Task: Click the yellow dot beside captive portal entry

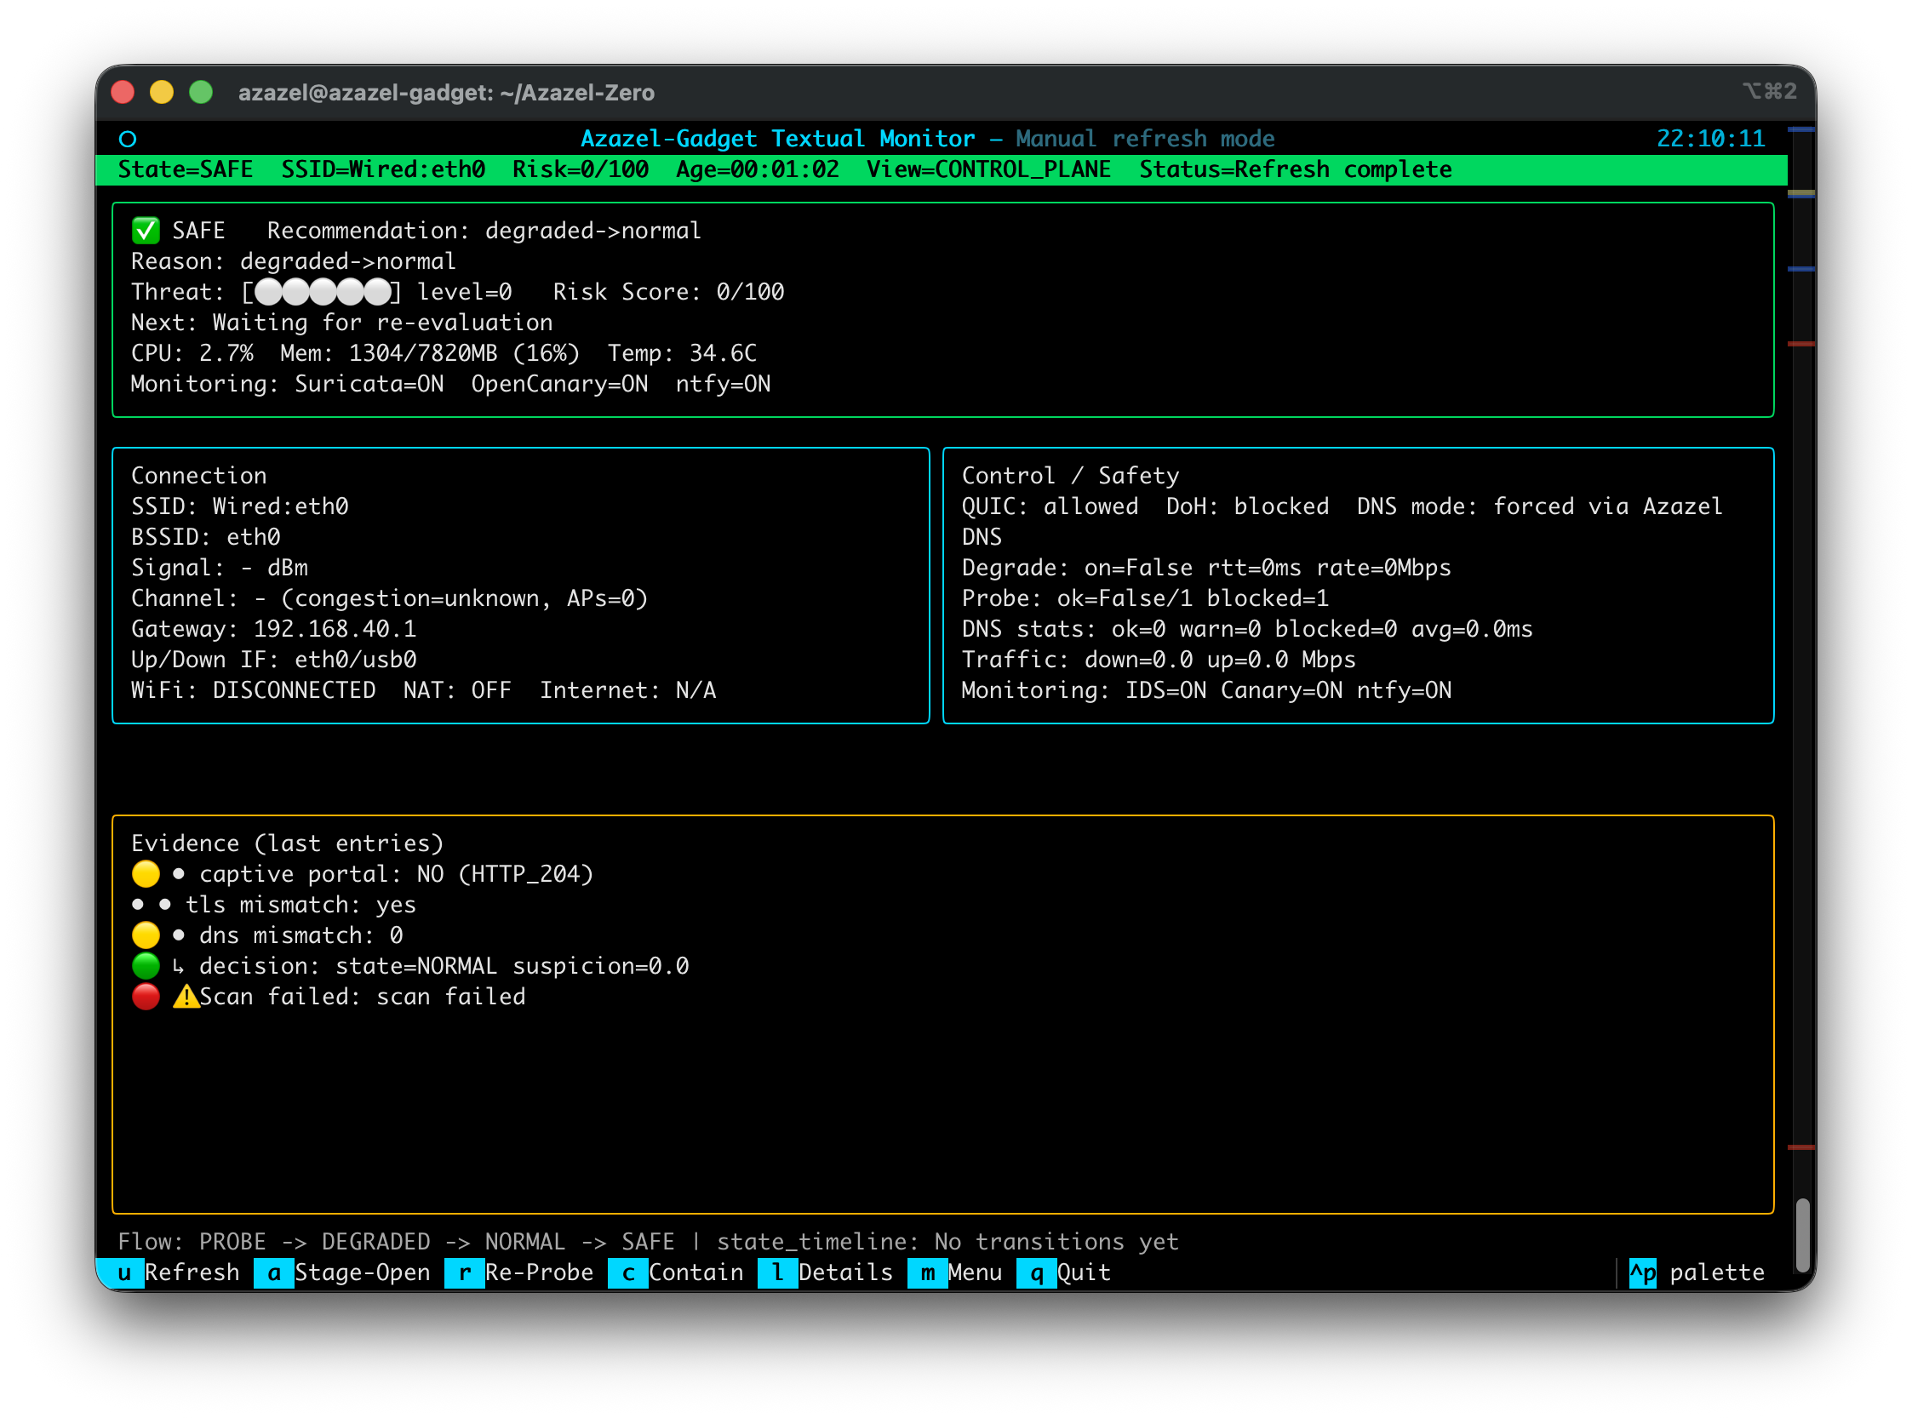Action: click(x=145, y=874)
